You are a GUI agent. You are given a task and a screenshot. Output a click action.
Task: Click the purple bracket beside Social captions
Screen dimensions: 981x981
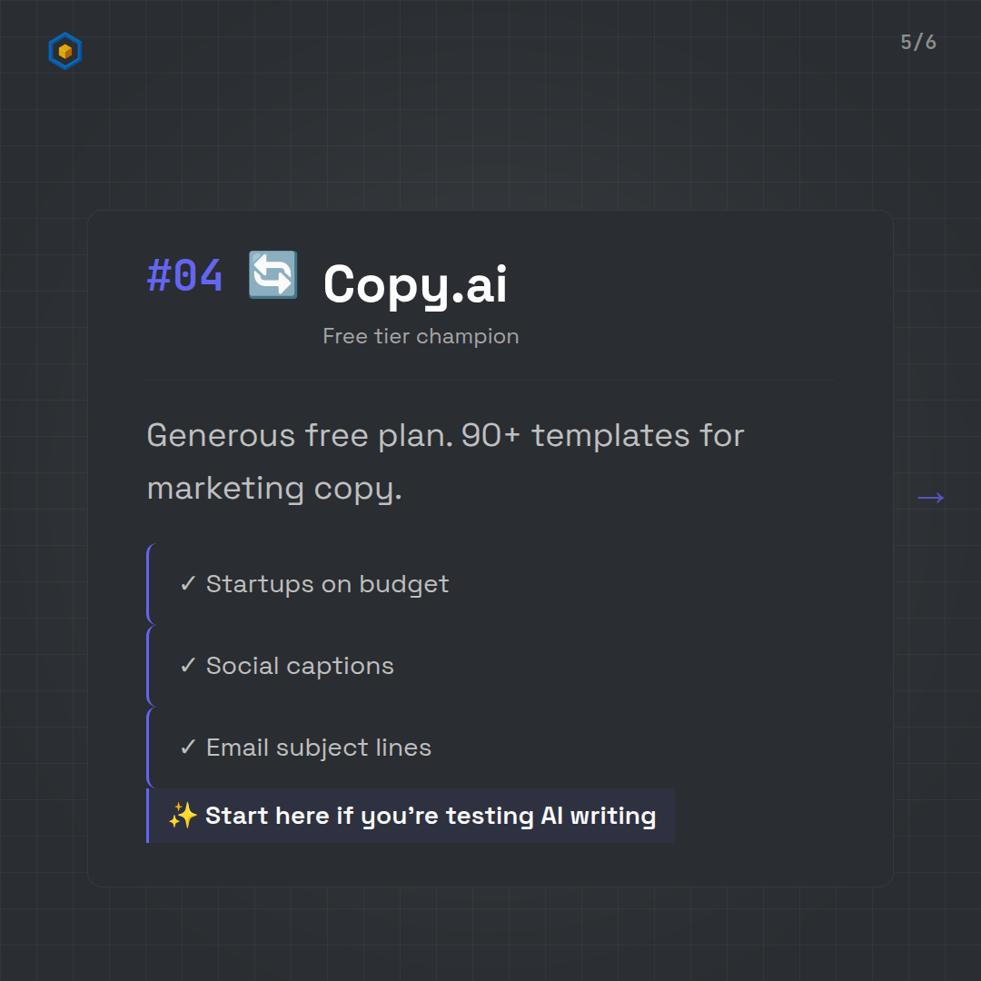coord(148,666)
